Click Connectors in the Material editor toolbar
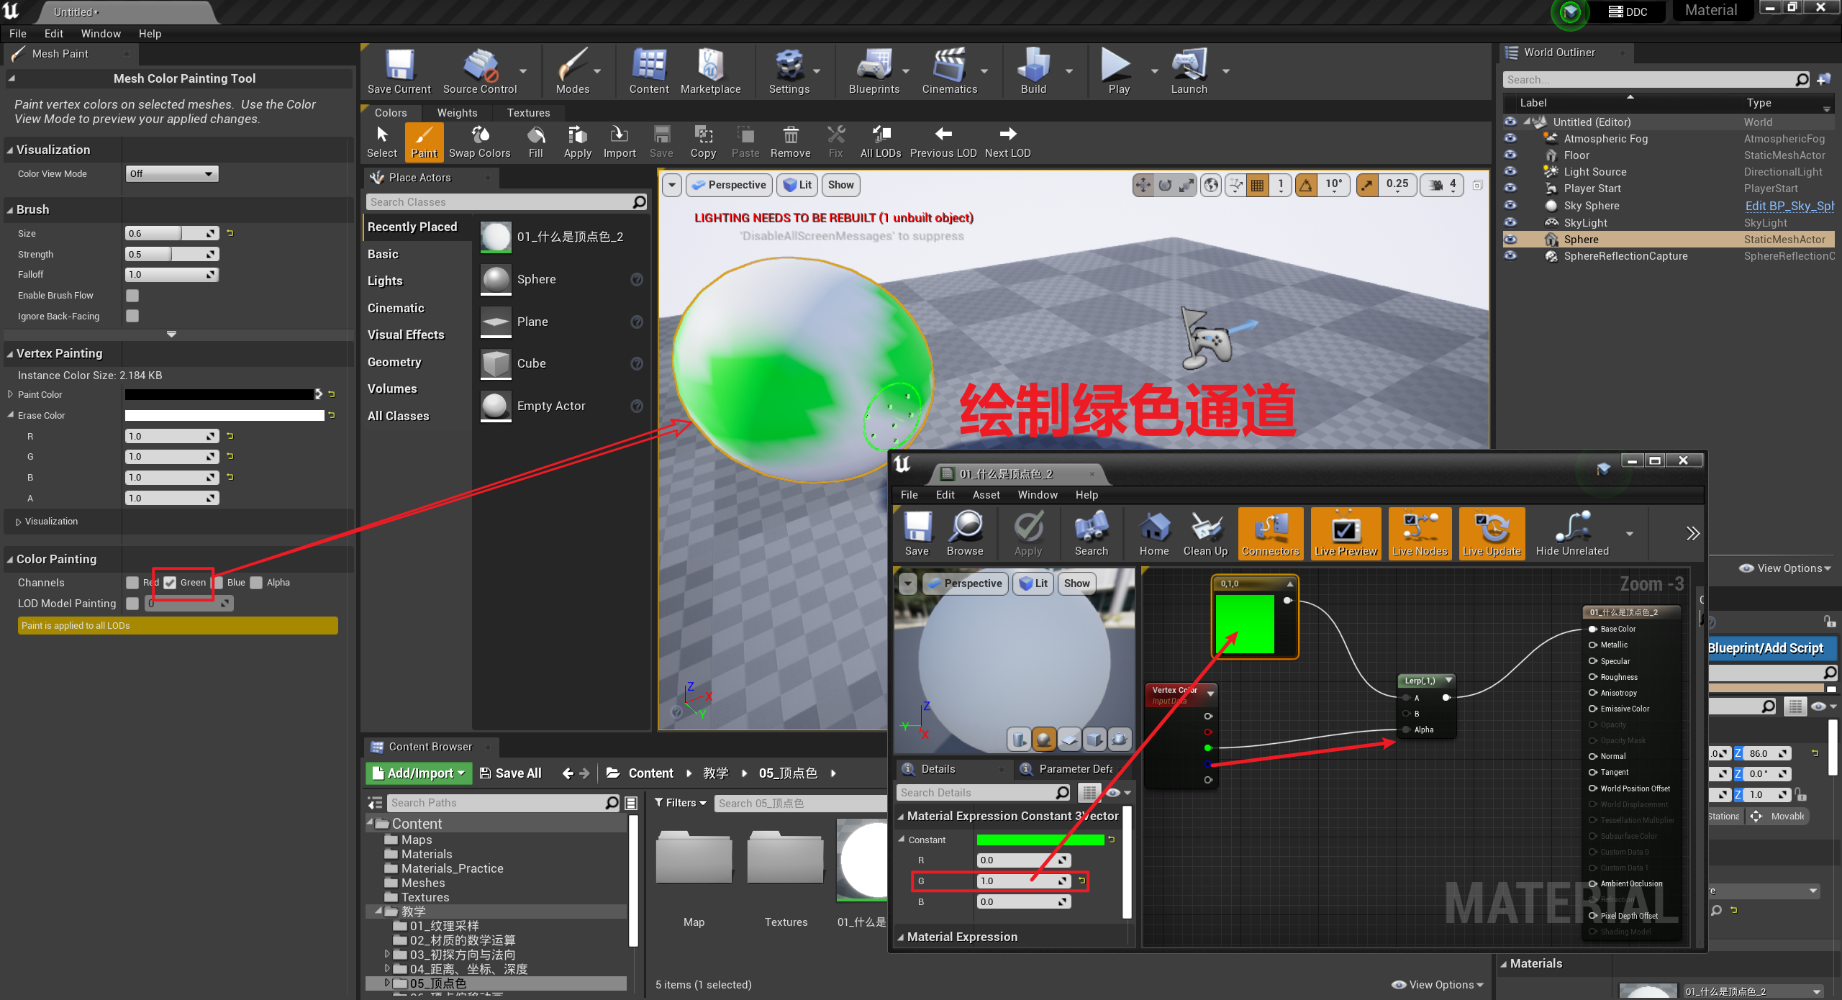The image size is (1842, 1000). coord(1270,533)
